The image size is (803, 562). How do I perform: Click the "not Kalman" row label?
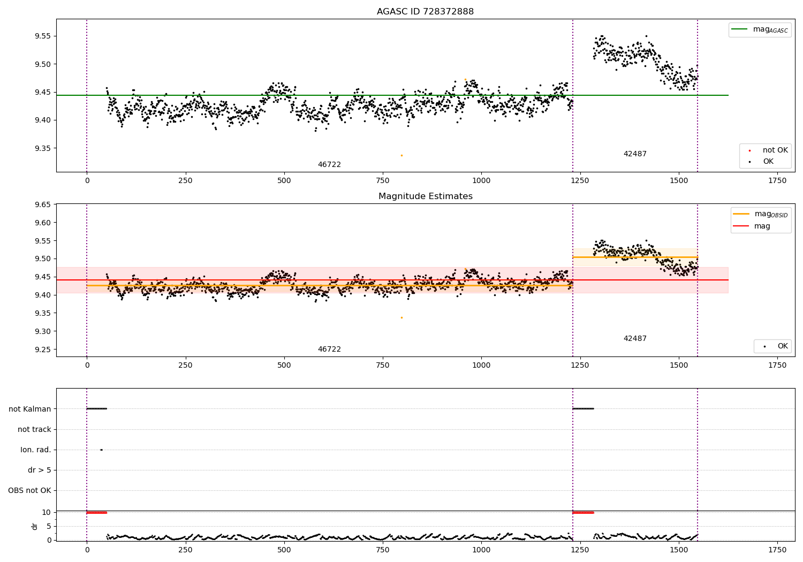point(30,409)
